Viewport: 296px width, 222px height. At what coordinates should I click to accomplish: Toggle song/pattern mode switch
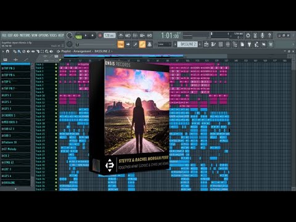coord(78,36)
